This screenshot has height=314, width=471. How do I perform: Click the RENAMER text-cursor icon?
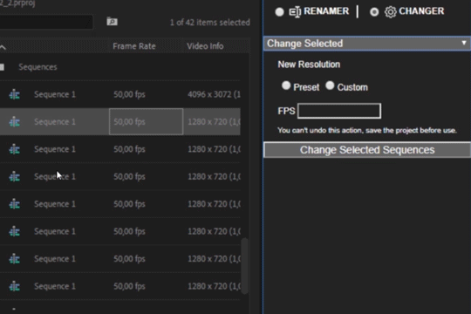[x=295, y=11]
